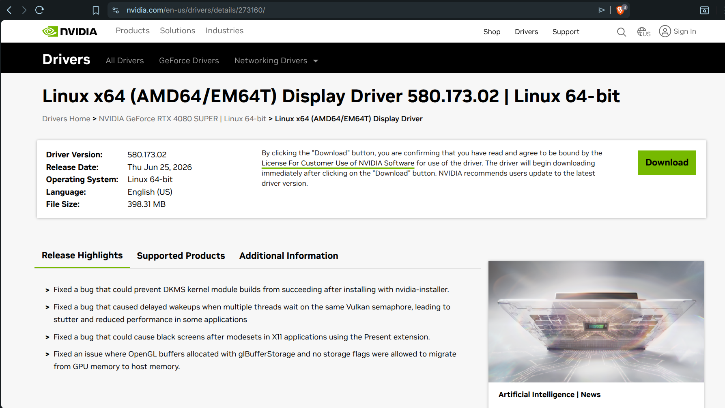Image resolution: width=725 pixels, height=408 pixels.
Task: Click the large Drivers heading link
Action: [x=67, y=60]
